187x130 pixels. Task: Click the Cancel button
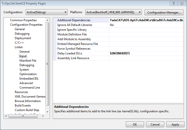point(155,125)
